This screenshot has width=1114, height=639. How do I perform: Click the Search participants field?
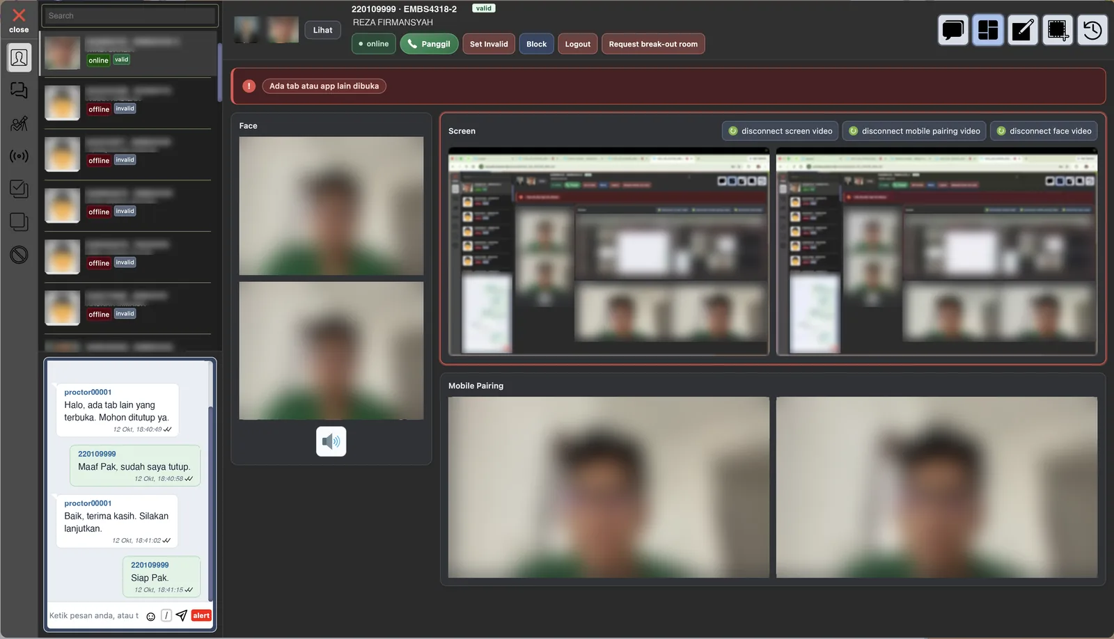click(x=130, y=15)
